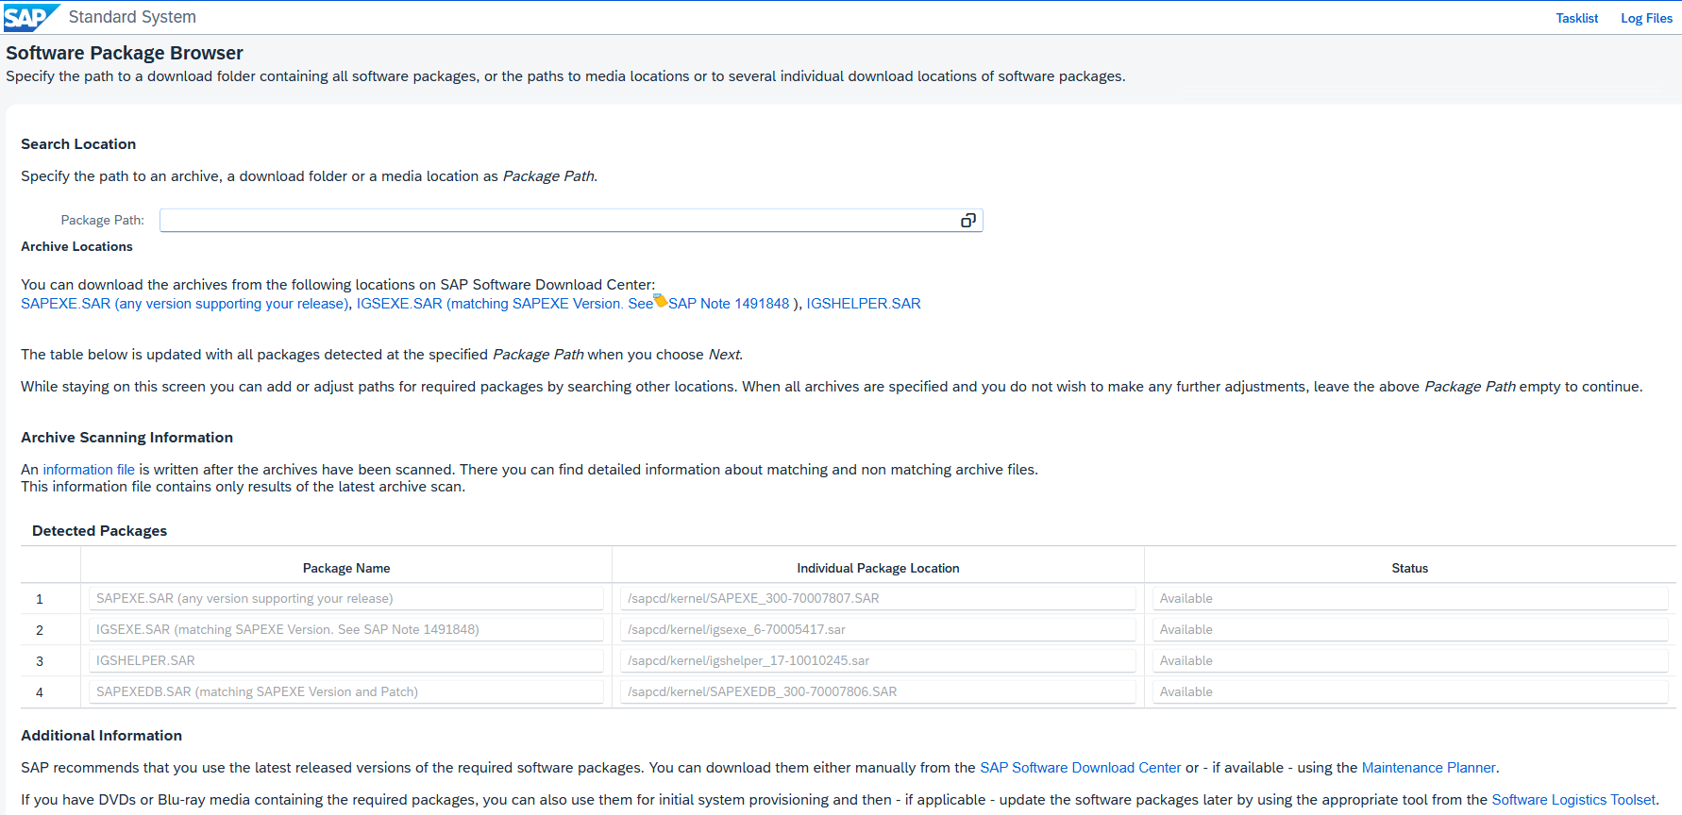
Task: Click the Software Package Browser page title
Action: [x=125, y=53]
